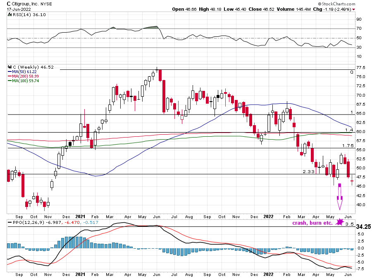Click the bold '34.25' price target label

363,227
